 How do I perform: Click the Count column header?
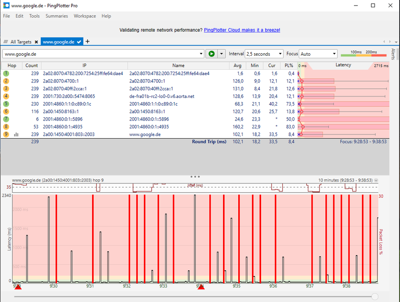point(32,65)
